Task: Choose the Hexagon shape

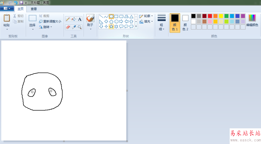Action: pos(116,21)
